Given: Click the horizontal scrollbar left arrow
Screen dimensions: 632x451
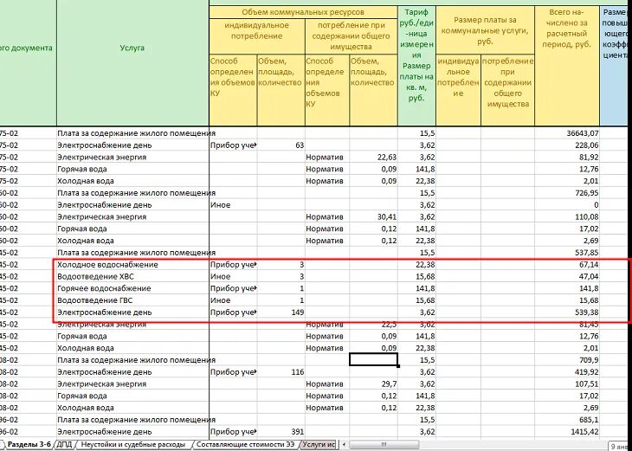Looking at the screenshot, I should click(x=344, y=445).
